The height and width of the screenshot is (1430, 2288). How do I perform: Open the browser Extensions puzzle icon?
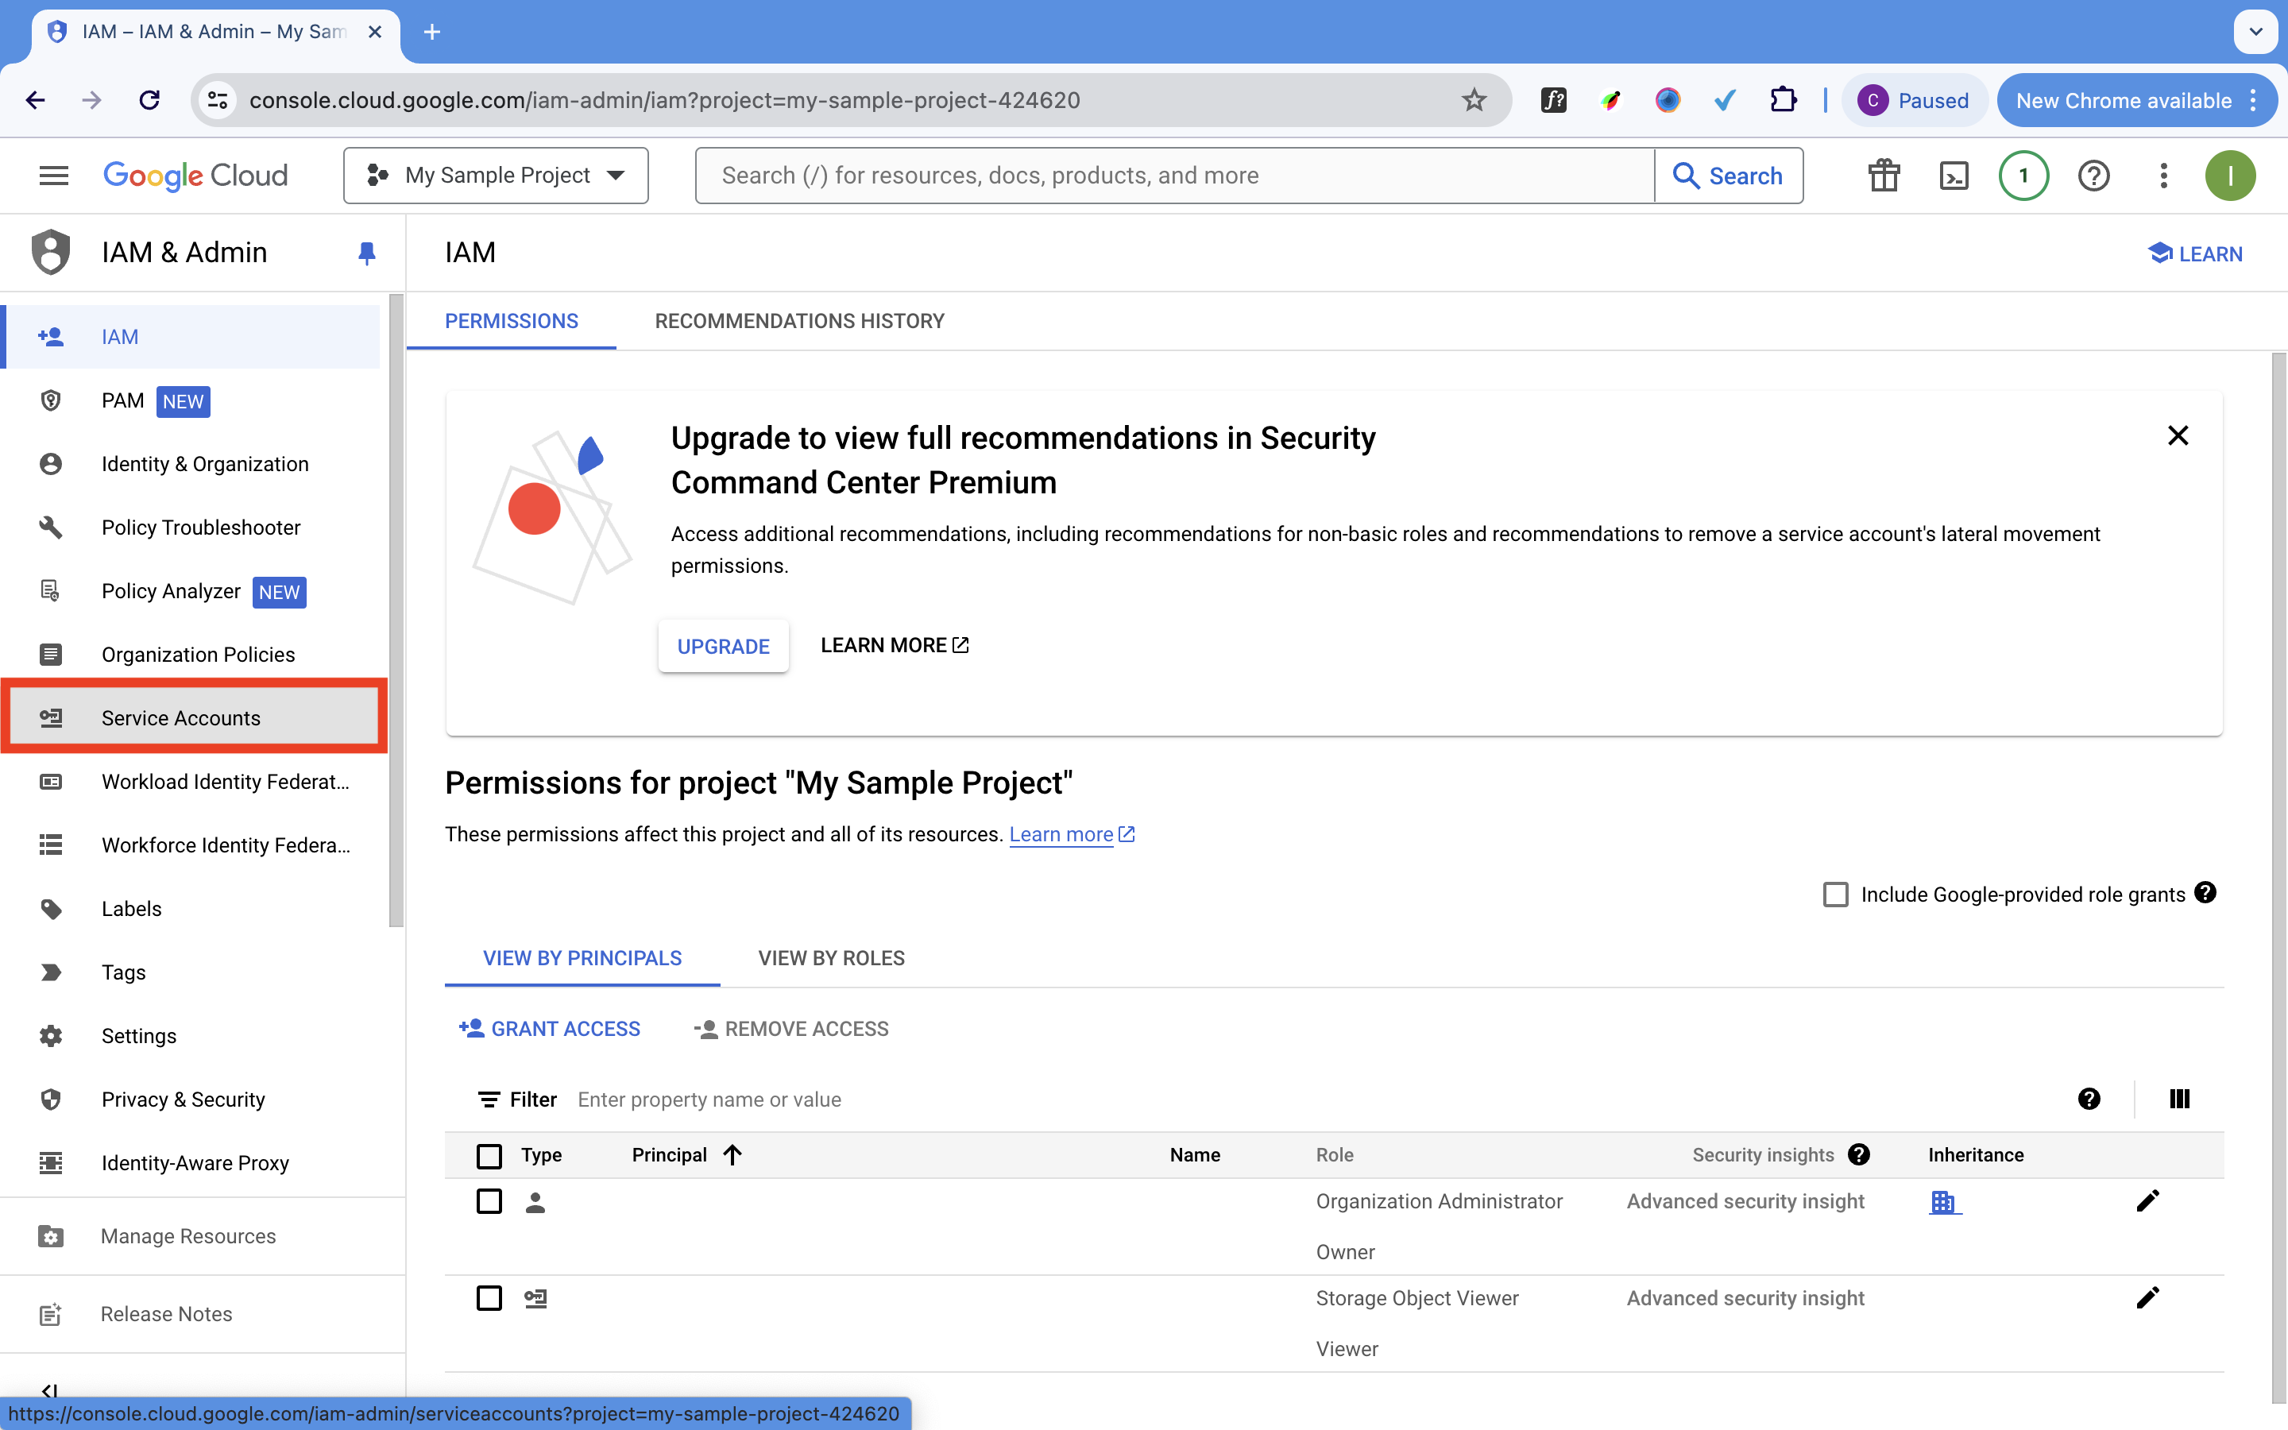(x=1783, y=100)
